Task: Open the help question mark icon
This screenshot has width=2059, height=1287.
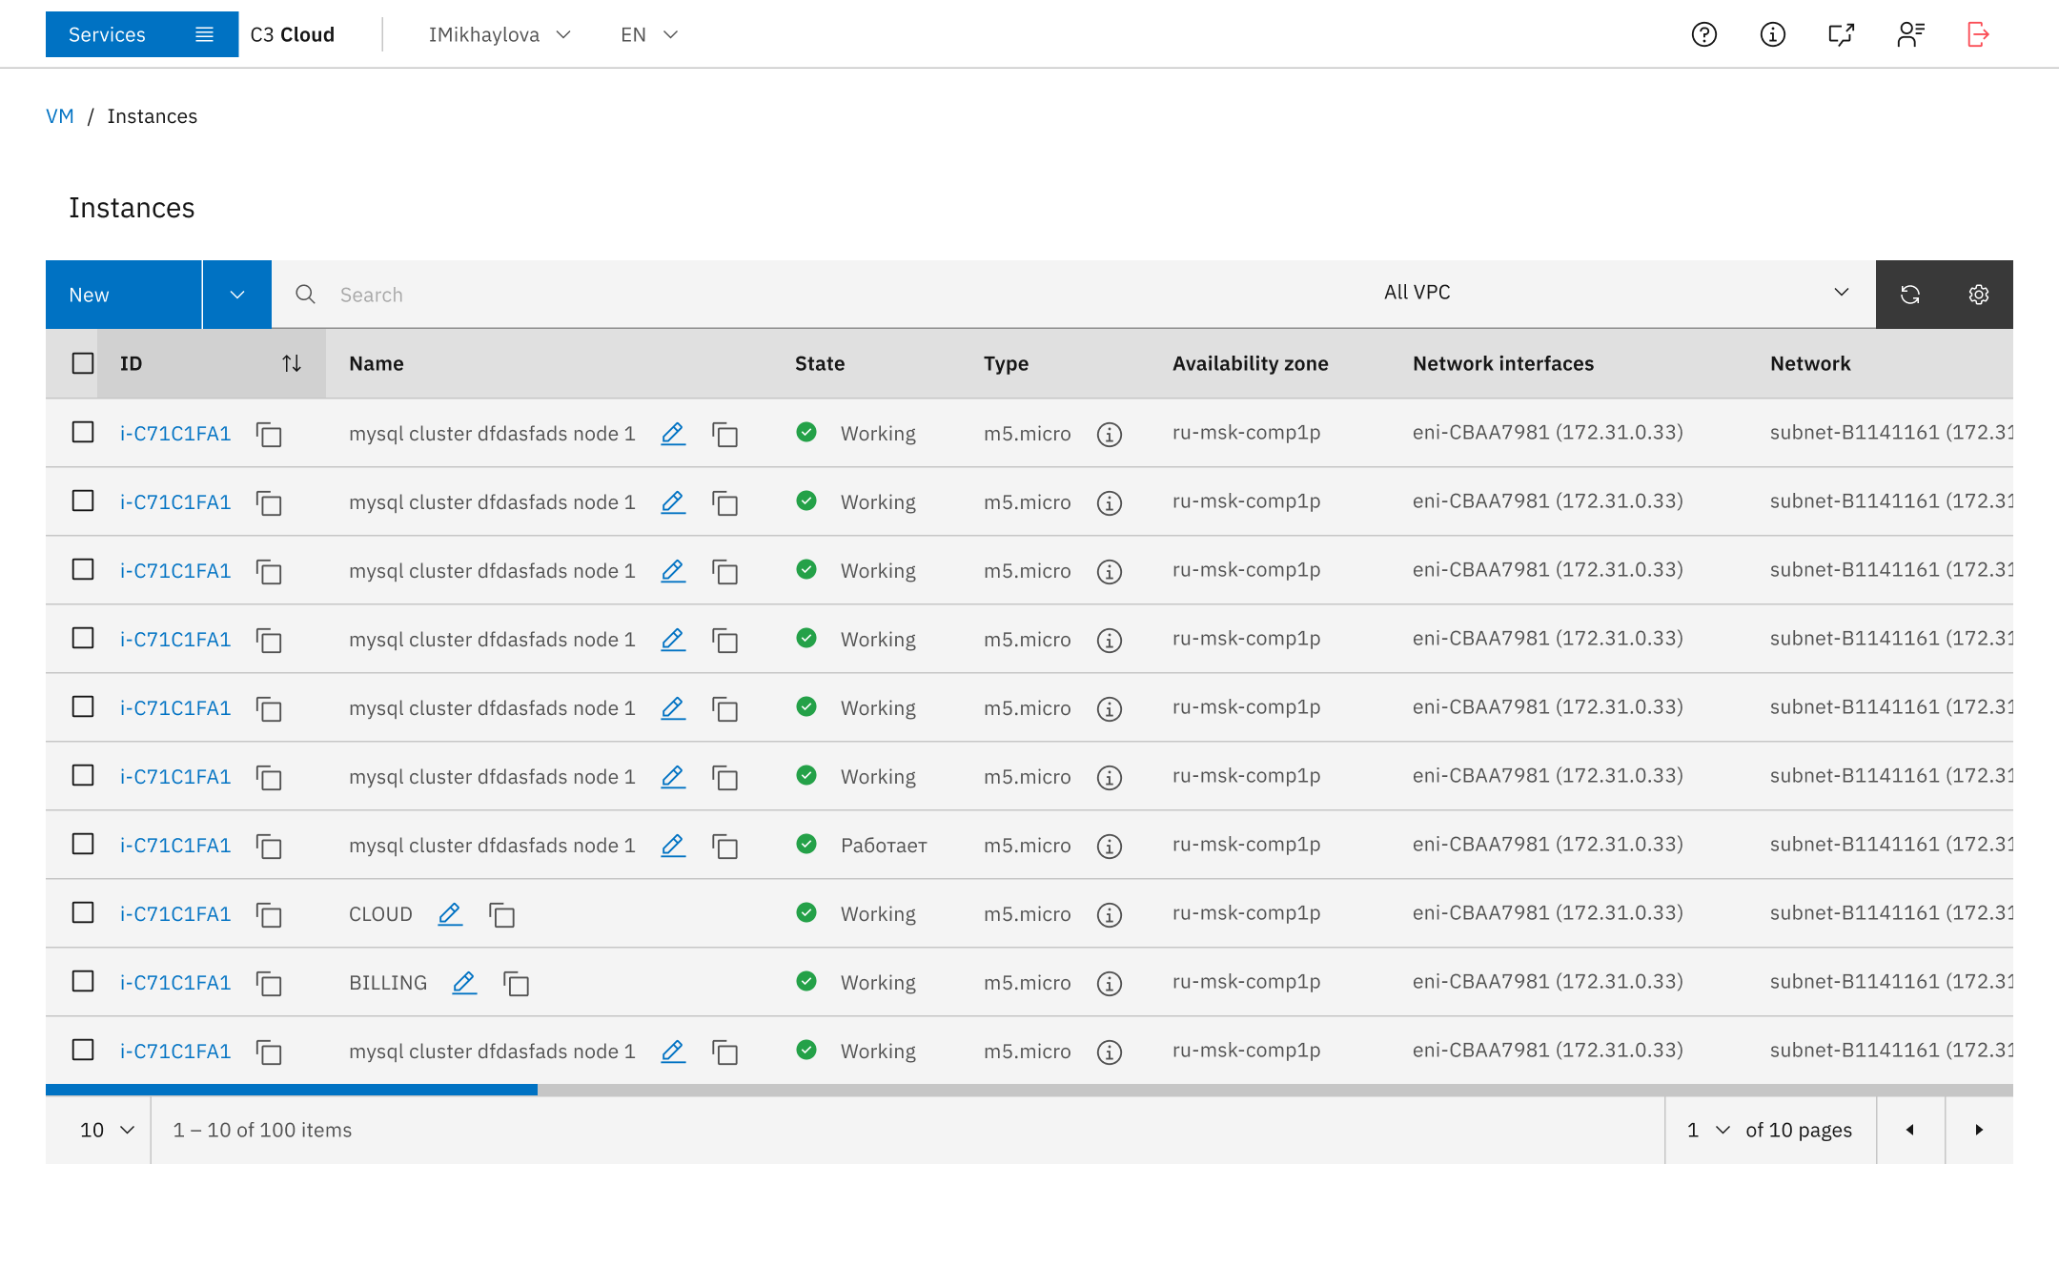Action: pos(1703,34)
